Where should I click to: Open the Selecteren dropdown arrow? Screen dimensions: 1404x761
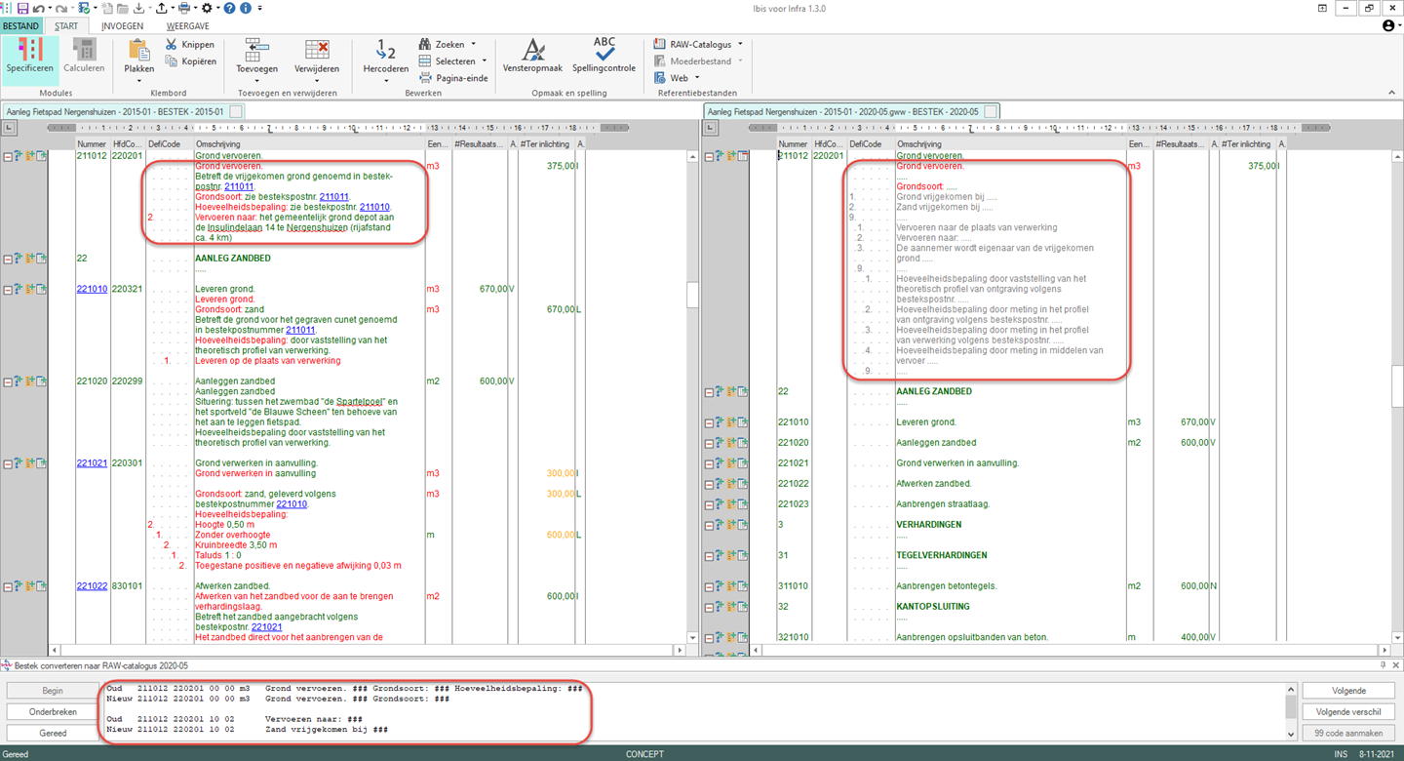tap(485, 61)
